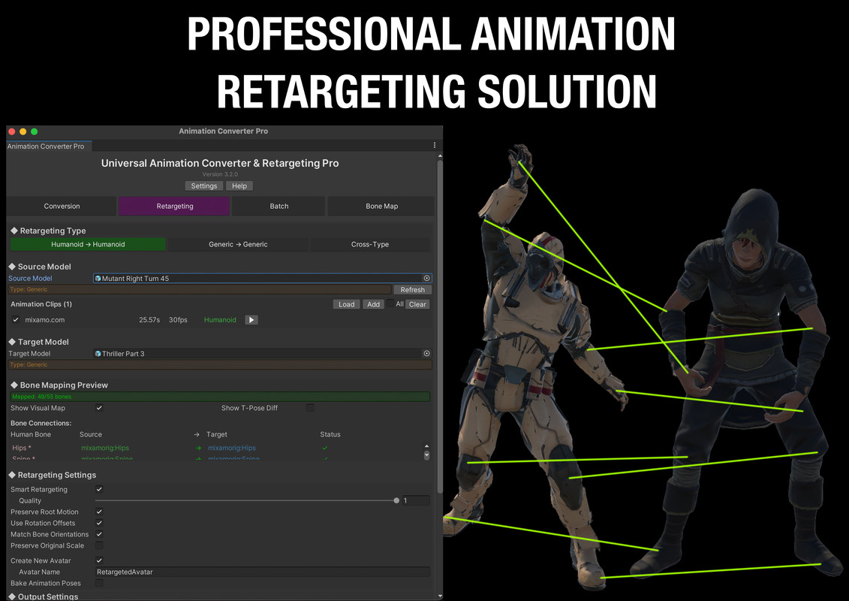
Task: Select the Retargeting tab
Action: pyautogui.click(x=174, y=206)
